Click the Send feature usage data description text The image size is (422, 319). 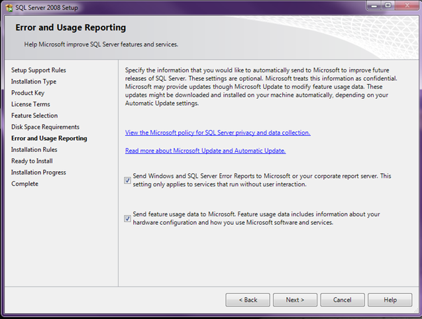coord(256,218)
